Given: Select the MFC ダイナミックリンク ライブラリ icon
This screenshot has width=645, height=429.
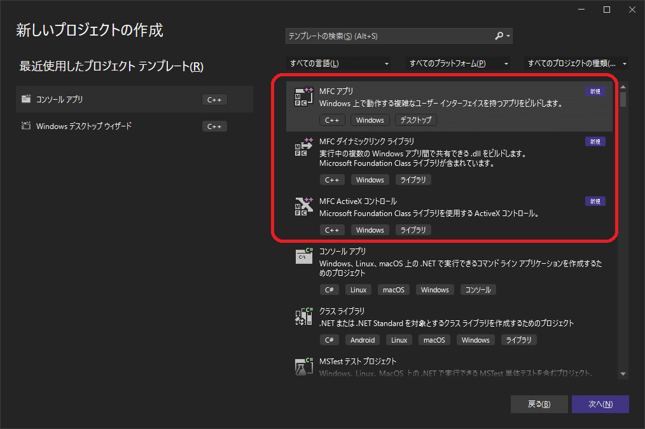Looking at the screenshot, I should [303, 147].
